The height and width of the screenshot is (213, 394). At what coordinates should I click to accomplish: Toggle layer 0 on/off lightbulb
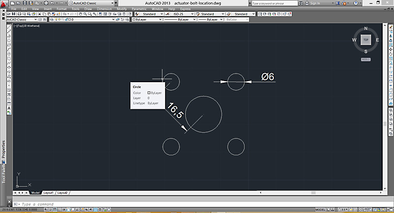(56, 19)
